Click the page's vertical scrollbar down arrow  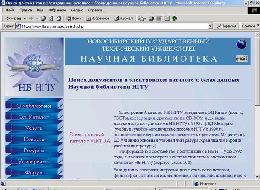pyautogui.click(x=257, y=177)
